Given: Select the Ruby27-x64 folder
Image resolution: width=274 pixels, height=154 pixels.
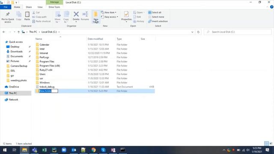Looking at the screenshot, I should tap(46, 70).
